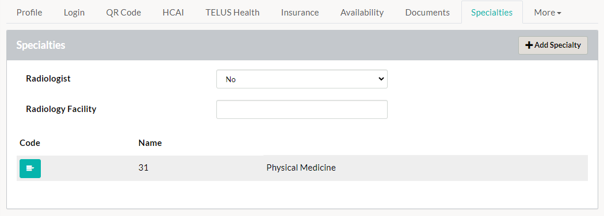The width and height of the screenshot is (604, 216).
Task: Click the specialty code 31 cell
Action: click(x=143, y=168)
